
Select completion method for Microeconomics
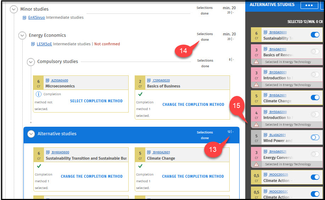(96, 101)
